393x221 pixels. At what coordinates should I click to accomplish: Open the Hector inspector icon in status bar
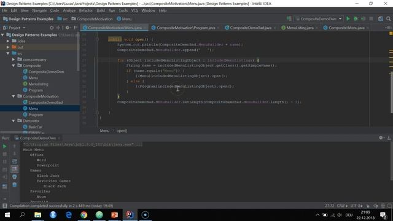click(x=375, y=206)
